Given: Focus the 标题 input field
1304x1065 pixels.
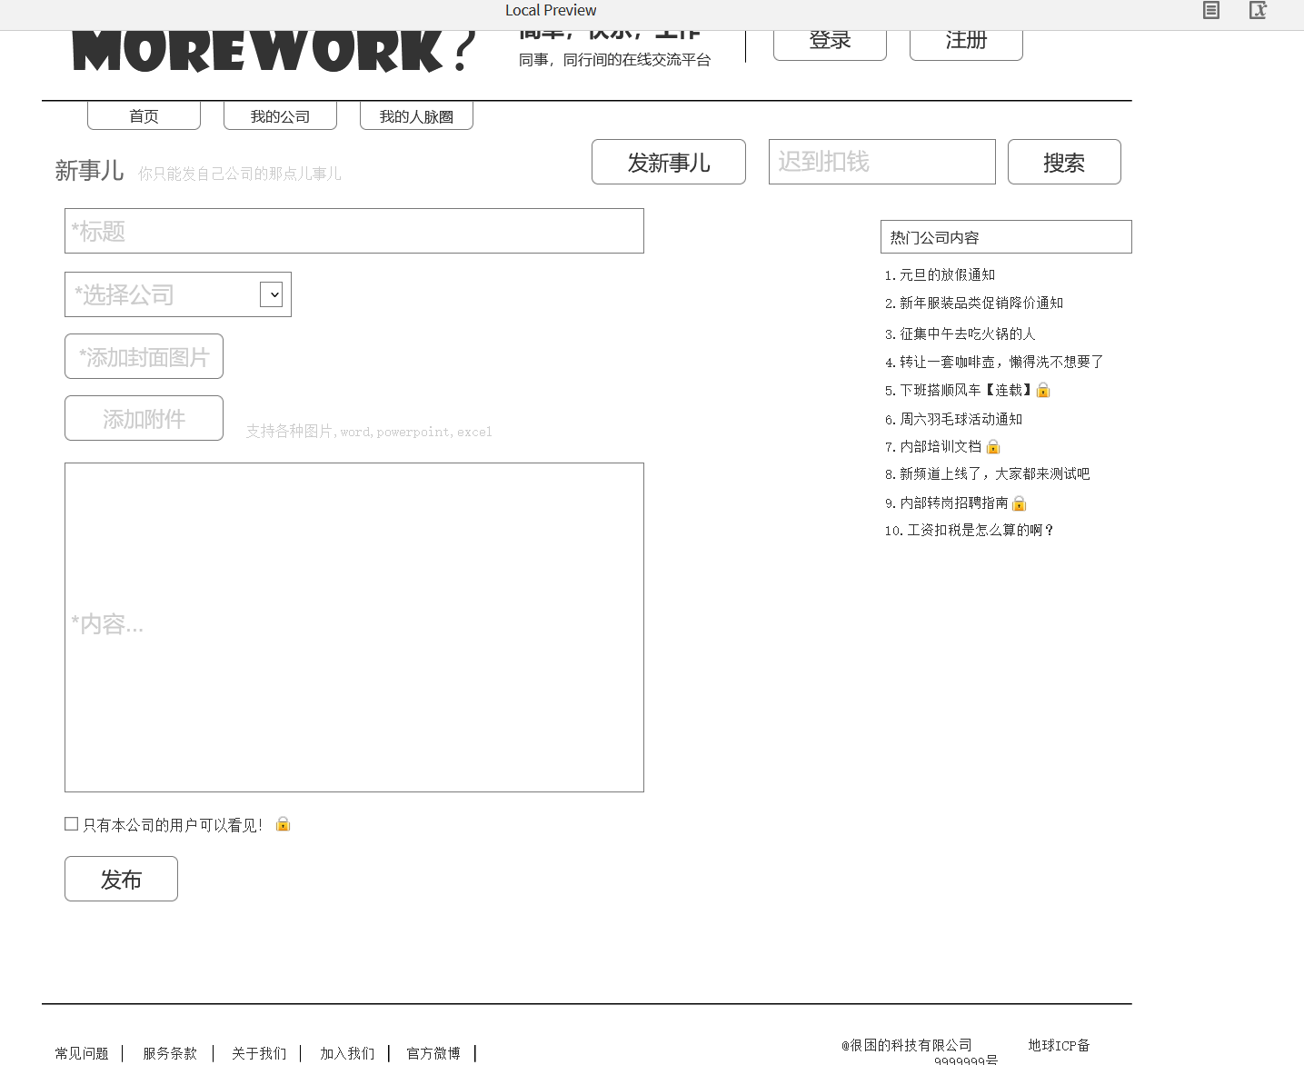Looking at the screenshot, I should (x=354, y=231).
